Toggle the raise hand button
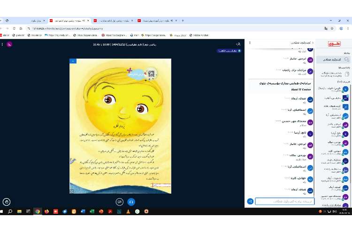The image size is (352, 225). pos(7,202)
